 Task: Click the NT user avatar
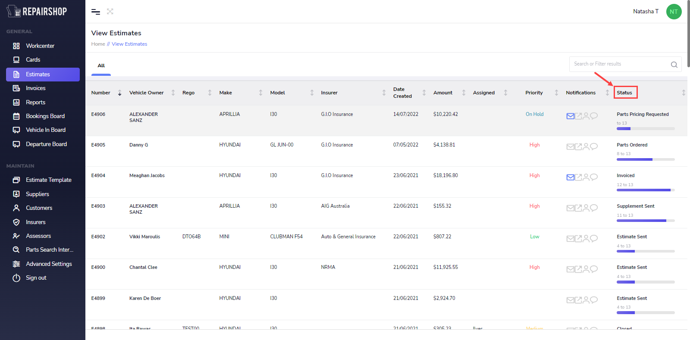coord(674,12)
